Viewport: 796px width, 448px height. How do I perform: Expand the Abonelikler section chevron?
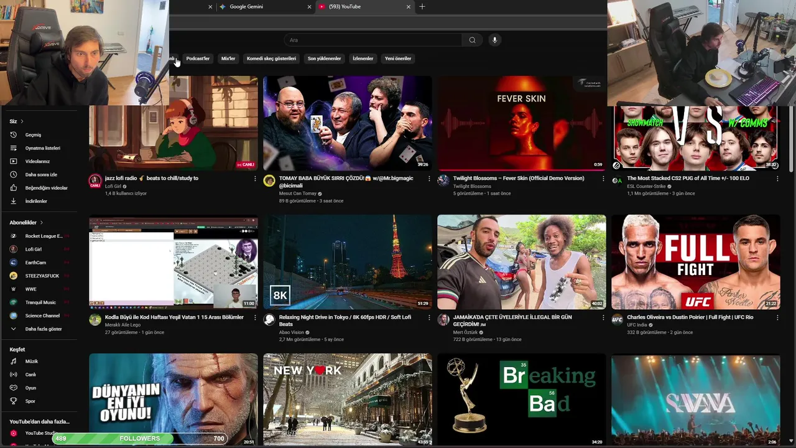42,223
